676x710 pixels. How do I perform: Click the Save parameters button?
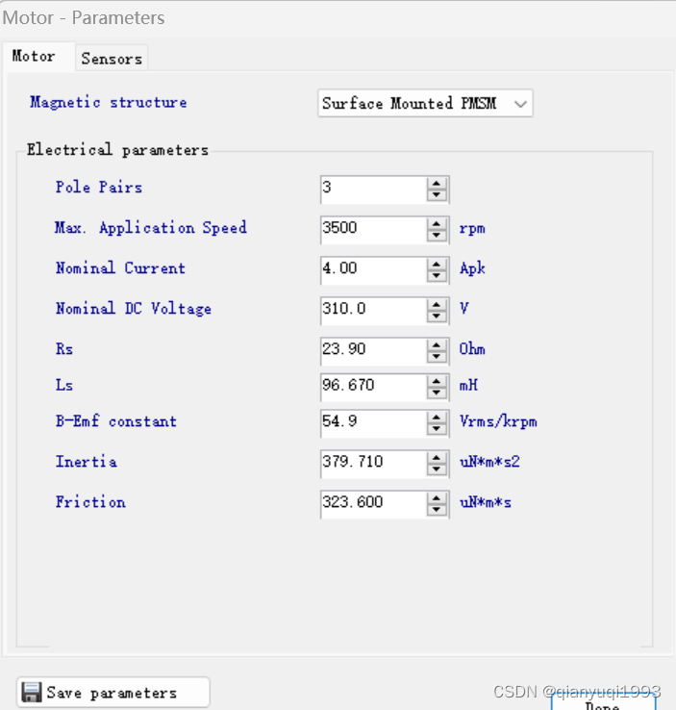tap(113, 693)
